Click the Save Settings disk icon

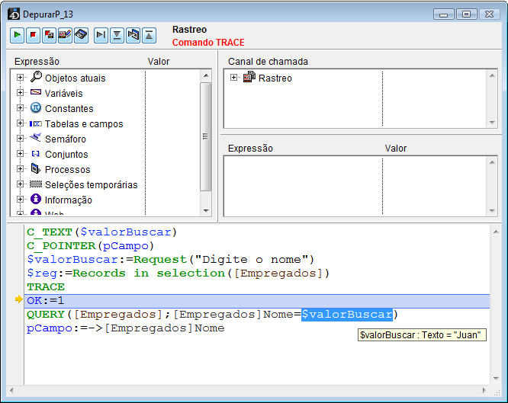click(81, 34)
